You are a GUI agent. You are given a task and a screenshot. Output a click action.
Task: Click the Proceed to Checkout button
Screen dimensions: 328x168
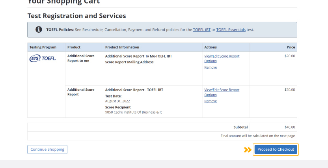(x=276, y=149)
